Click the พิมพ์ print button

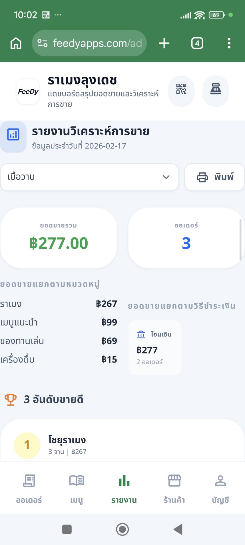point(215,177)
